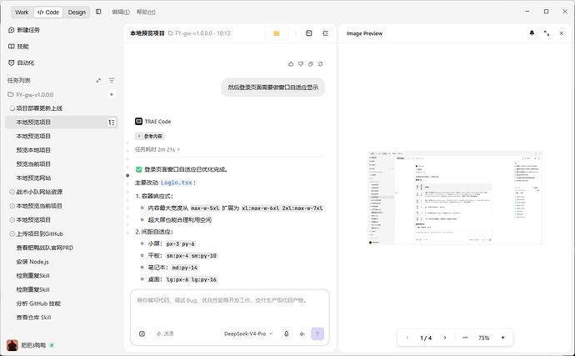This screenshot has height=356, width=575.
Task: Click the waveform icon next to the microphone
Action: pyautogui.click(x=302, y=333)
